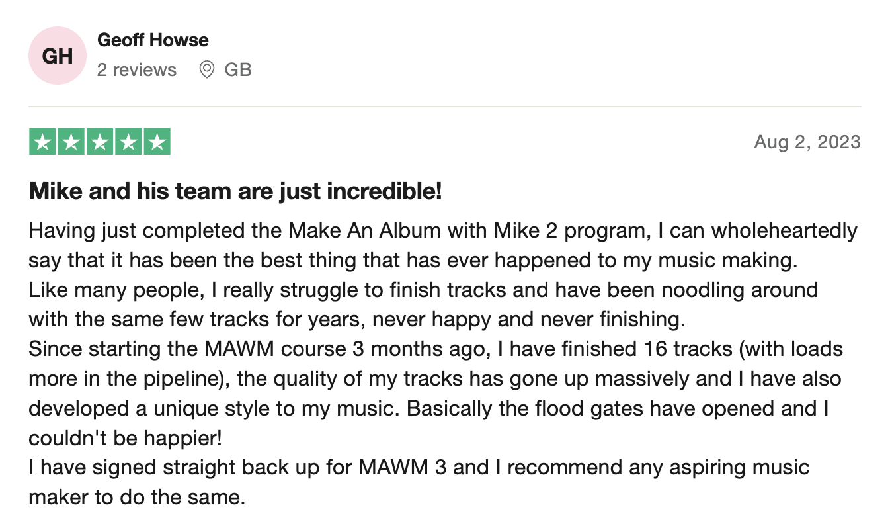
Task: Click the "2 reviews" count
Action: tap(137, 70)
